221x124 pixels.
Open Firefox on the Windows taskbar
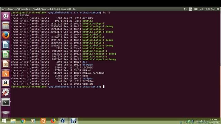click(53, 121)
